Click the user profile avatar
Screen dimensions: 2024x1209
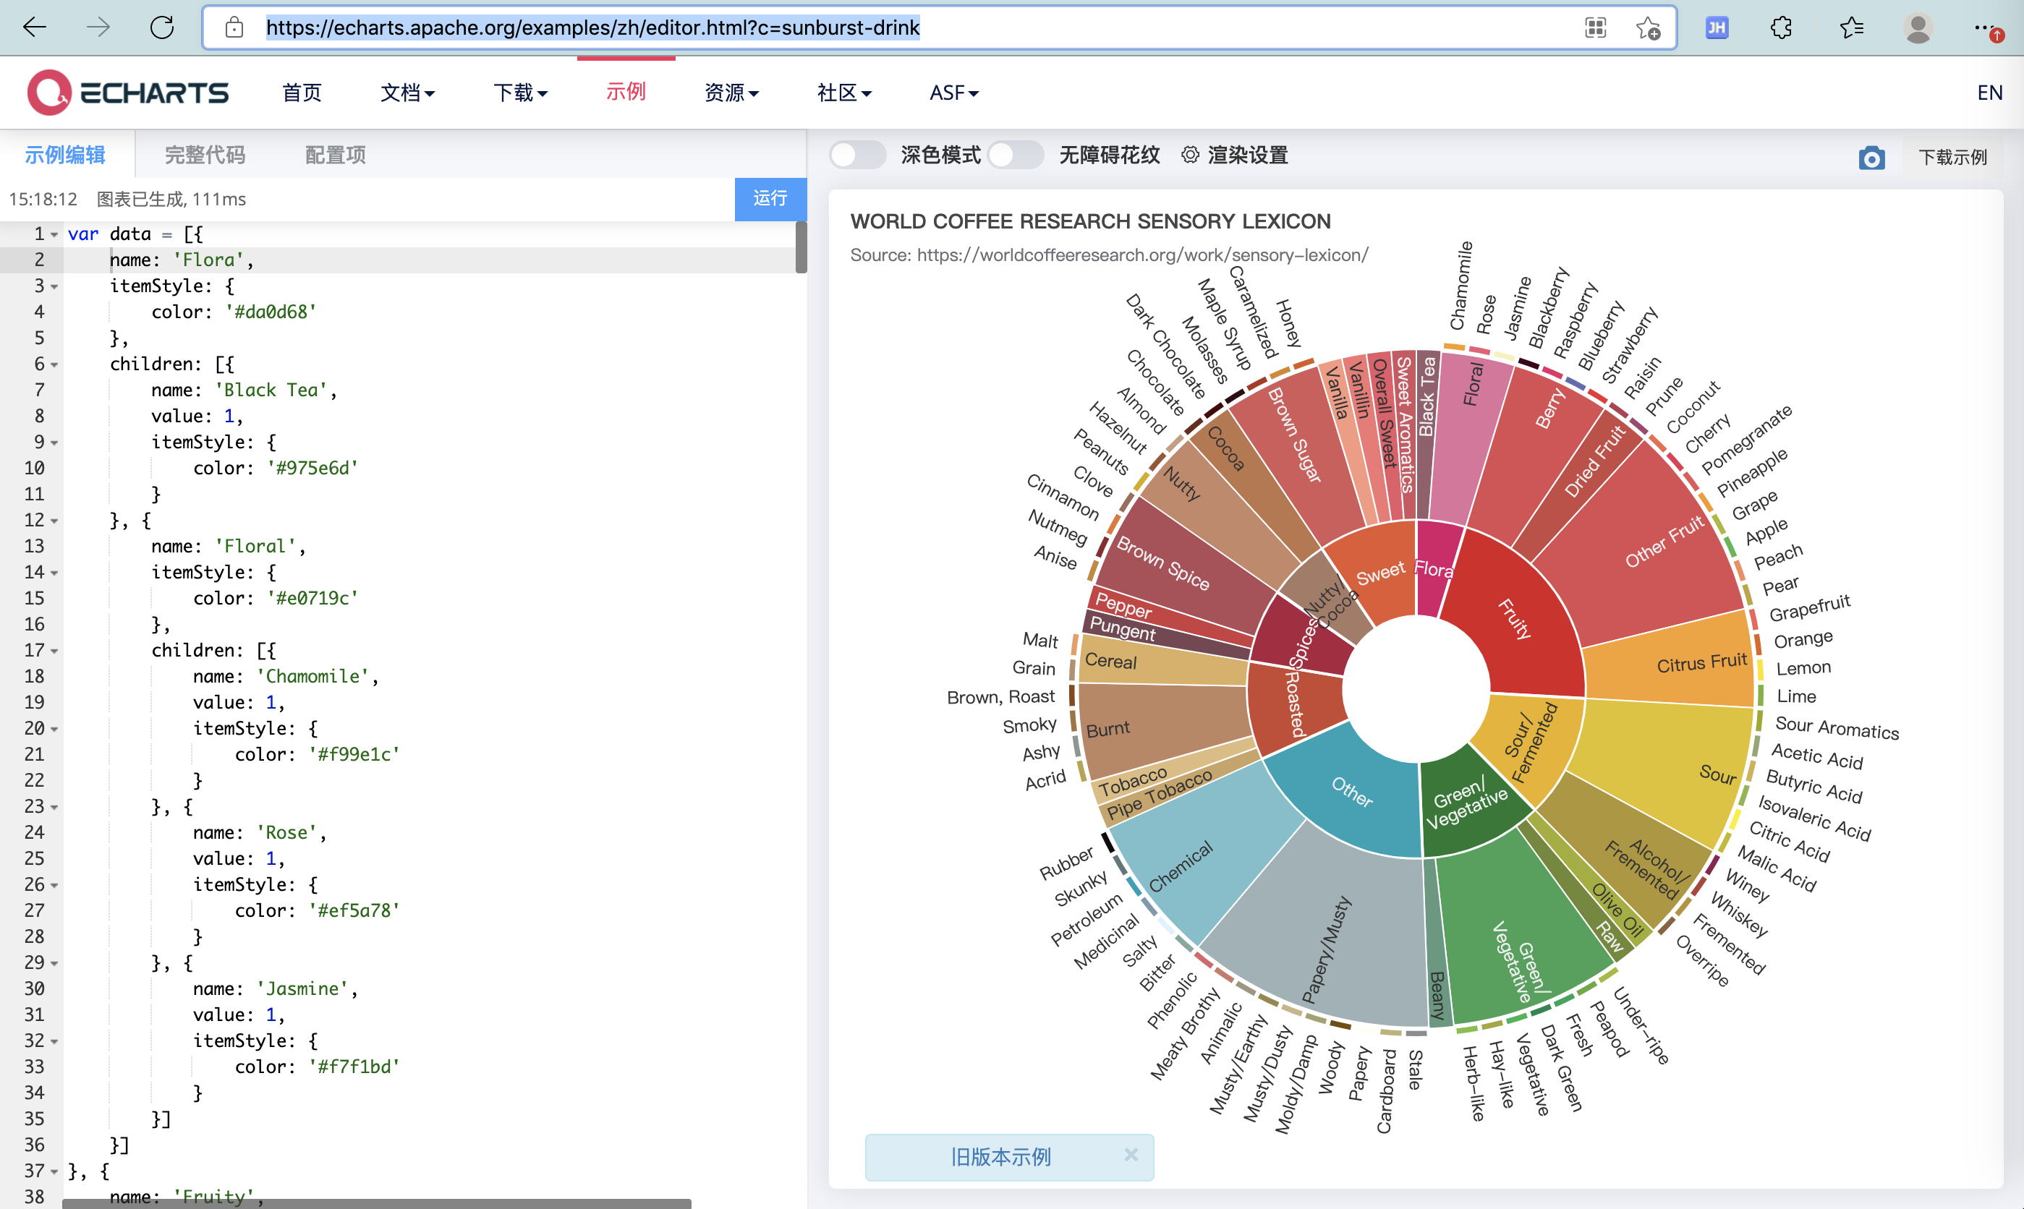pyautogui.click(x=1918, y=27)
